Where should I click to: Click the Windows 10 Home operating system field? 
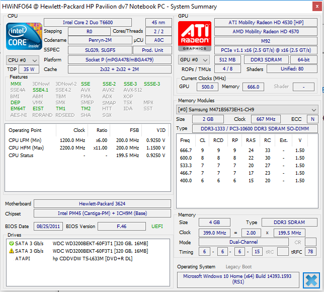coord(238,279)
